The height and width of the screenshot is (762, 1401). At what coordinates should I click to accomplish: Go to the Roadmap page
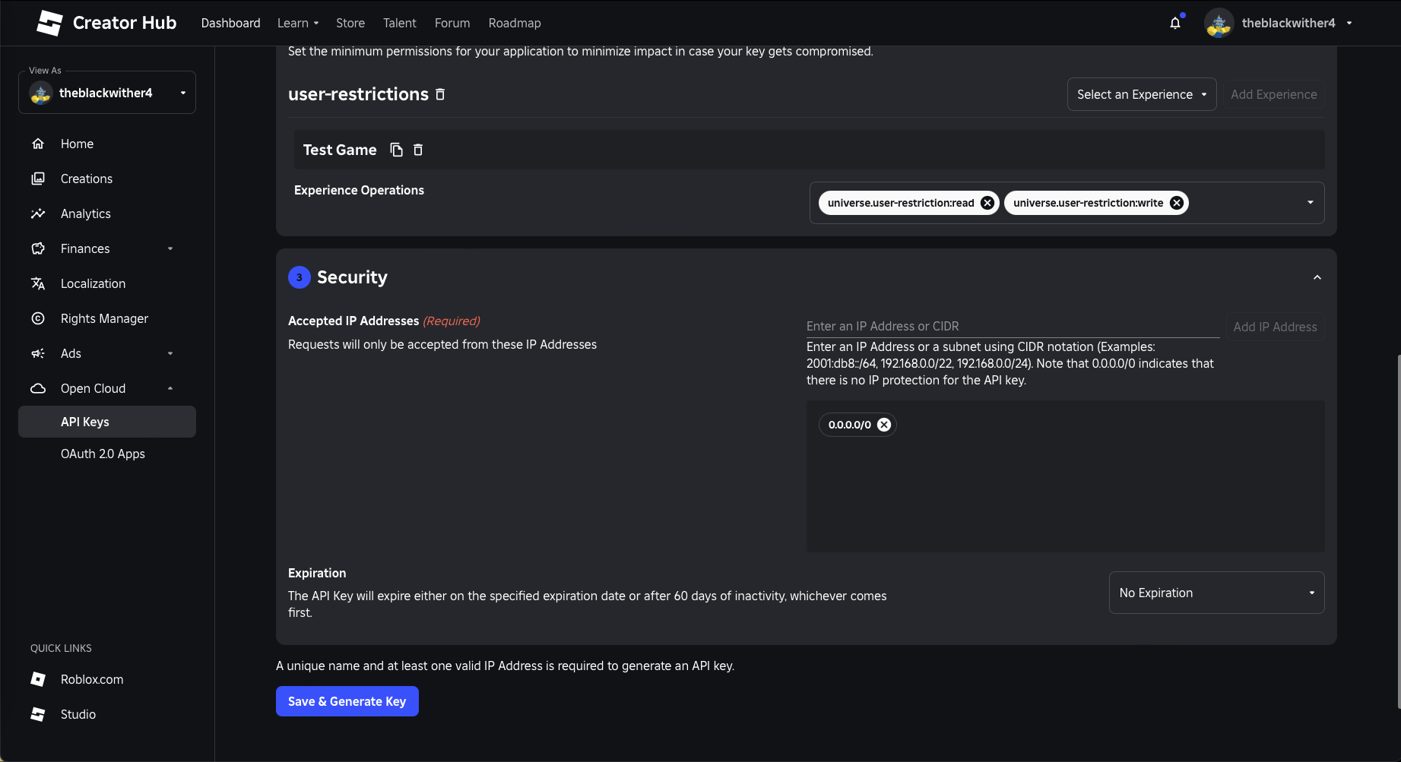pyautogui.click(x=515, y=23)
